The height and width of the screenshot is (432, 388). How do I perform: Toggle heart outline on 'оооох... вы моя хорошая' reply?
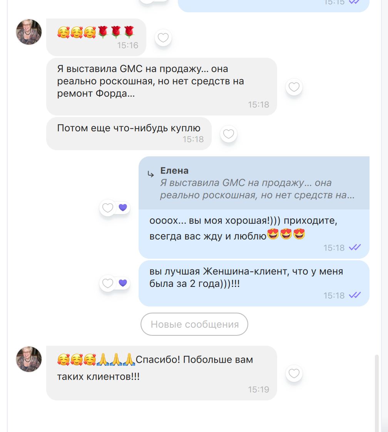108,208
